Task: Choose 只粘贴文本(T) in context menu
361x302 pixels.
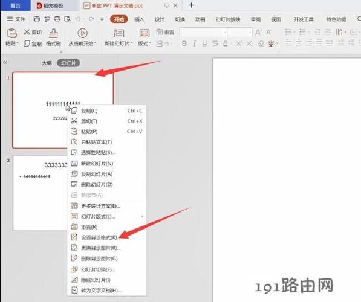Action: click(x=107, y=142)
